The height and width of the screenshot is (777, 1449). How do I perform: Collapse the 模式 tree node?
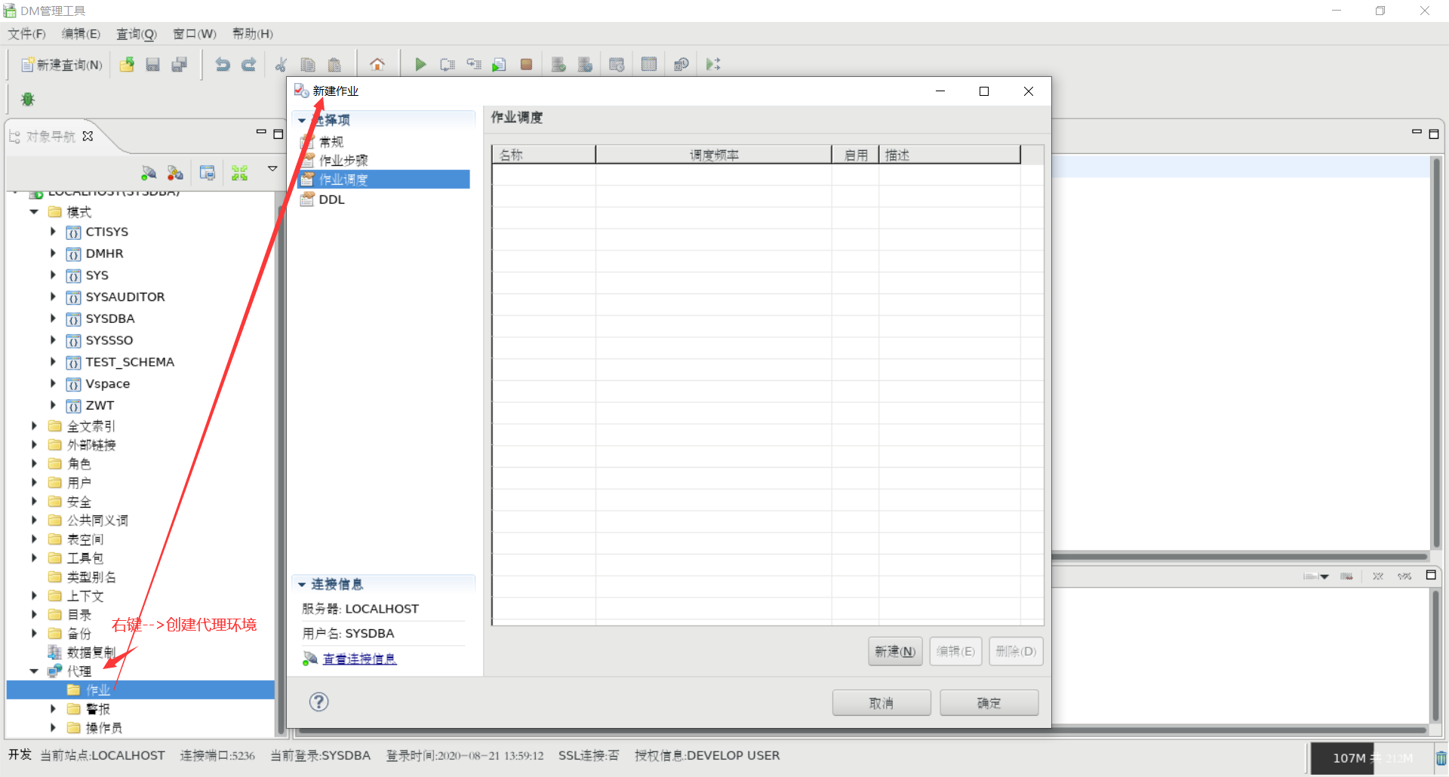(34, 212)
